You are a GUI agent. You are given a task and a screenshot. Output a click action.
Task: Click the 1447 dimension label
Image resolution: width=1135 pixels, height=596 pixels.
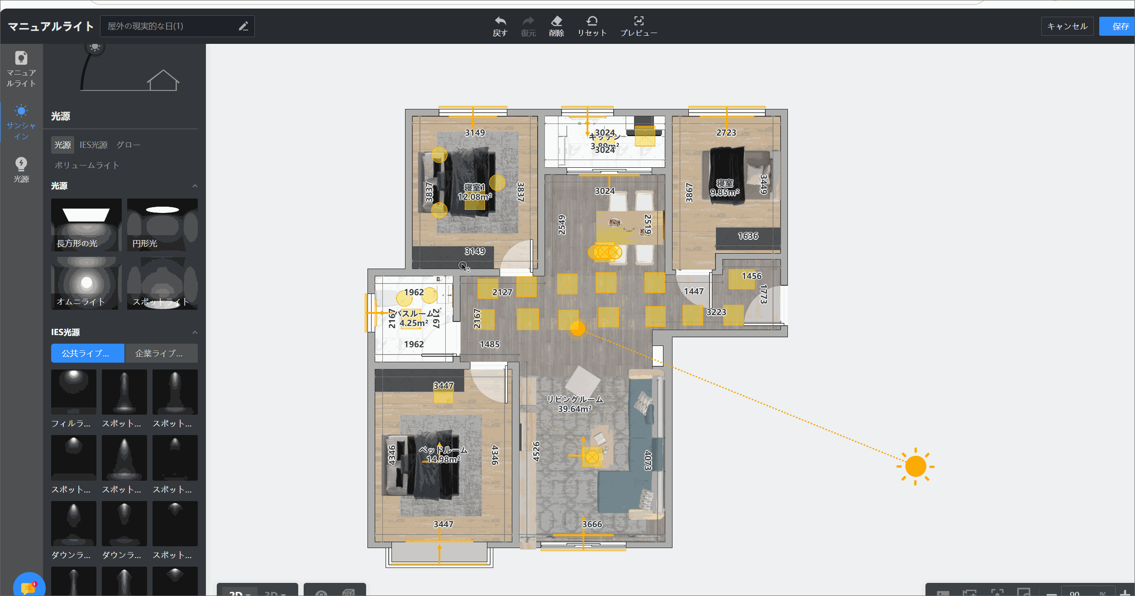click(694, 291)
